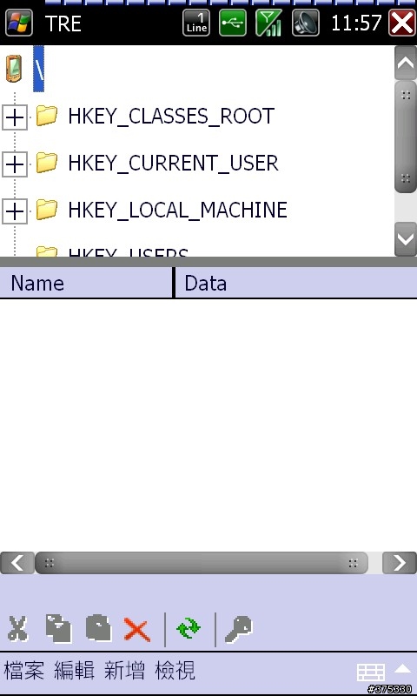417x696 pixels.
Task: Sort by the Data column header
Action: [x=296, y=283]
